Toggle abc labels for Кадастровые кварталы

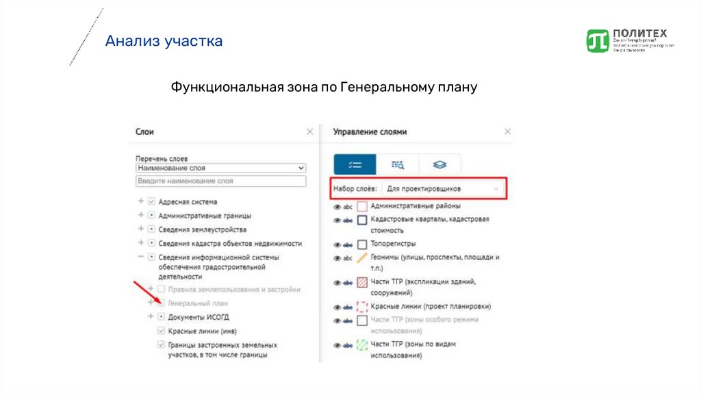pos(348,220)
